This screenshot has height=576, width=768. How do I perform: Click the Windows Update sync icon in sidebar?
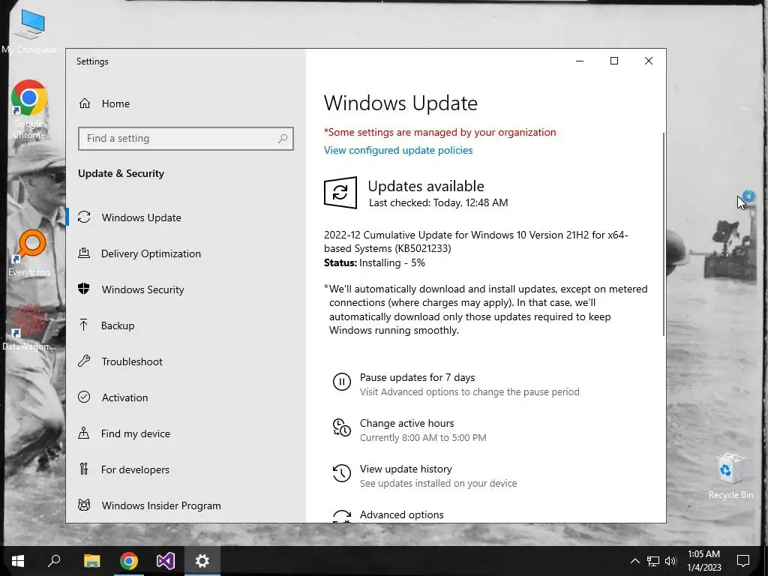pyautogui.click(x=84, y=217)
